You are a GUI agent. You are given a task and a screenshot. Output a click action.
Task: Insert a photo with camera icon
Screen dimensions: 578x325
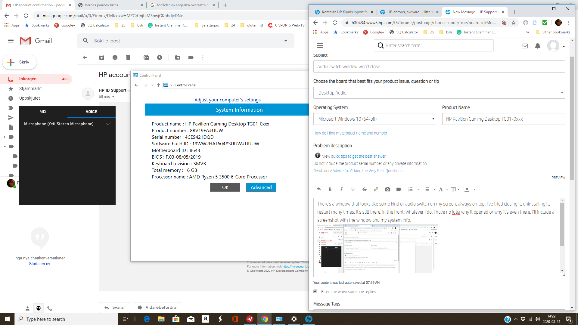click(x=387, y=189)
